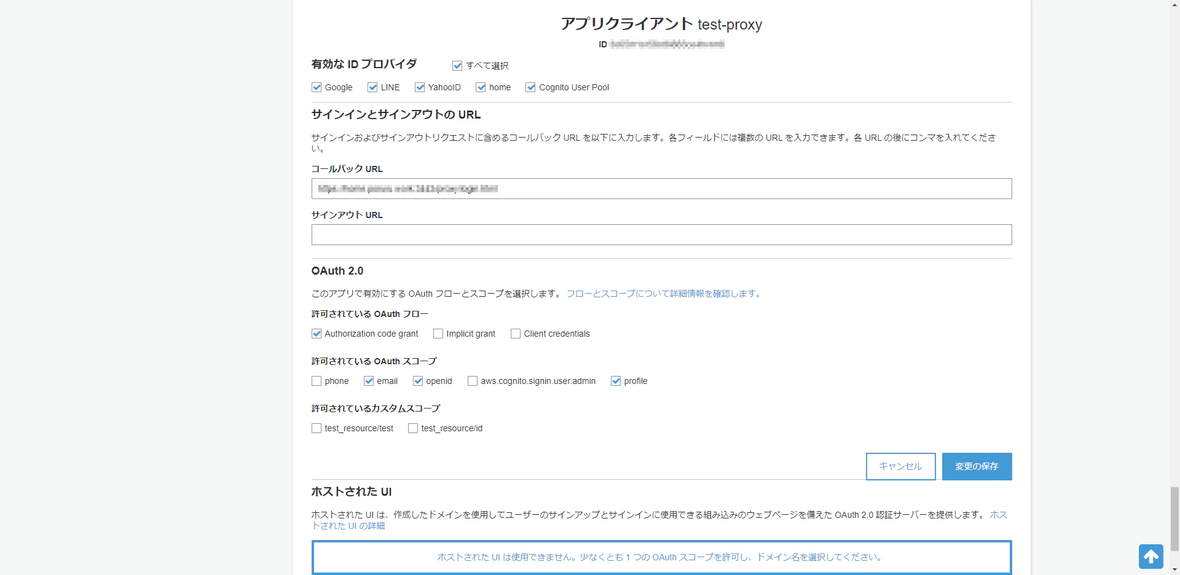Check the aws.cognito.signin.user.admin scope
The width and height of the screenshot is (1180, 575).
pyautogui.click(x=473, y=381)
